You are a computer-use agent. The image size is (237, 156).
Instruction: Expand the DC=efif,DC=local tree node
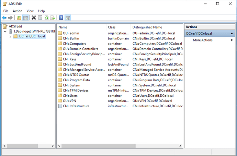pos(10,36)
